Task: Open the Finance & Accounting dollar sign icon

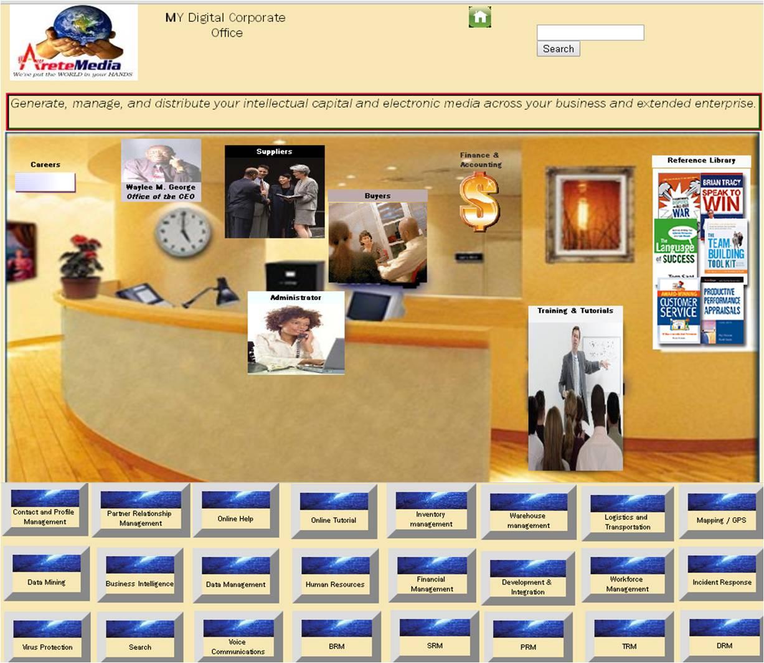Action: click(x=479, y=202)
